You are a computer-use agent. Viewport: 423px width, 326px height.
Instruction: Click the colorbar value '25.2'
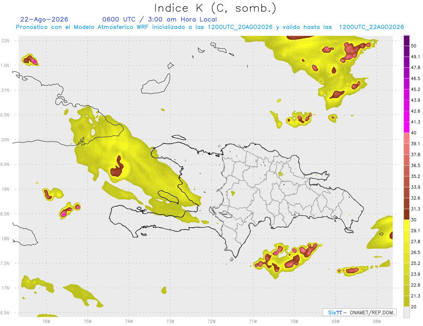pos(416,263)
